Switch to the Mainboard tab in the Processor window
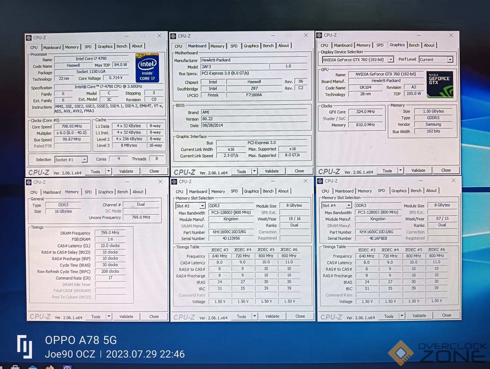The image size is (490, 369). 52,47
